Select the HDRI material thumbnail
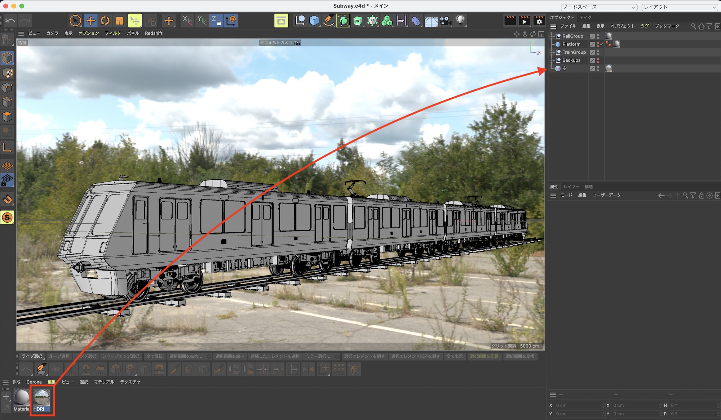The width and height of the screenshot is (721, 420). (x=42, y=398)
